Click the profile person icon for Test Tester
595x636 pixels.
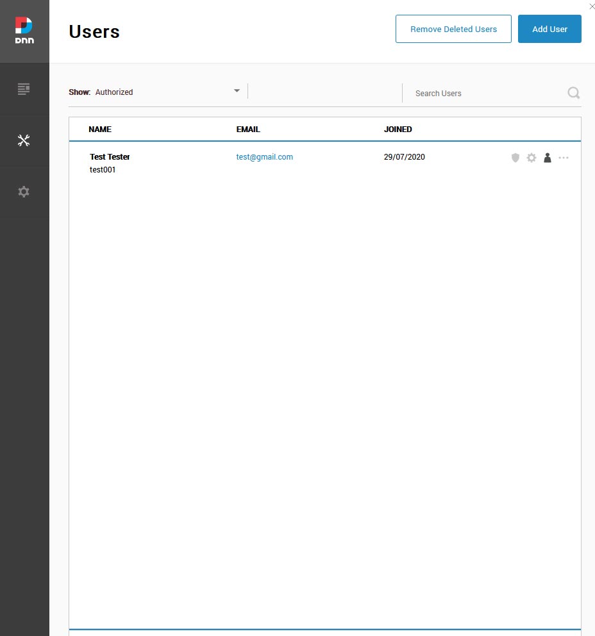547,157
